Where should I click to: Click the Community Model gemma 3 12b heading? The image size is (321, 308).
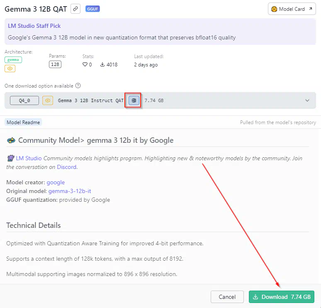(96, 140)
